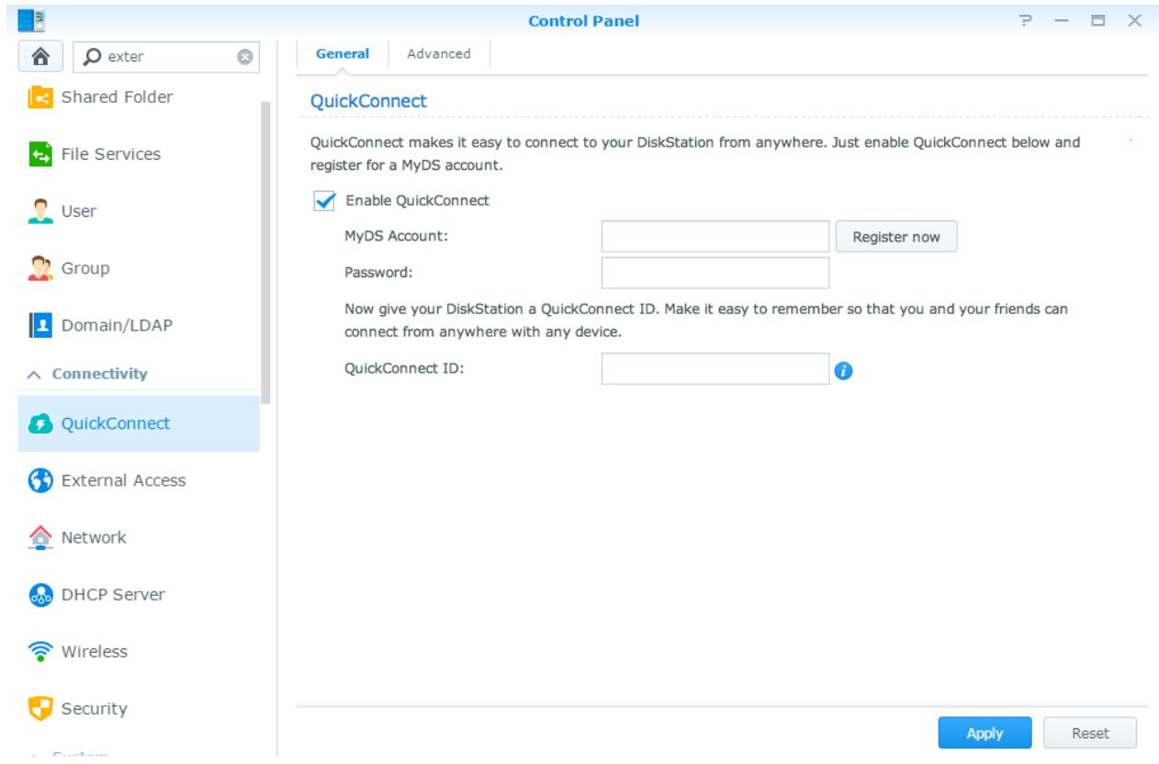Click the QuickConnect ID info icon
1159x764 pixels.
844,371
